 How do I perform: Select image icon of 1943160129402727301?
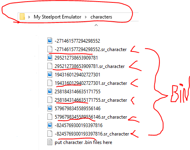(x=50, y=74)
